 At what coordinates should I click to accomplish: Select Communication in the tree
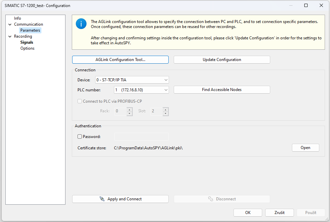(x=28, y=24)
